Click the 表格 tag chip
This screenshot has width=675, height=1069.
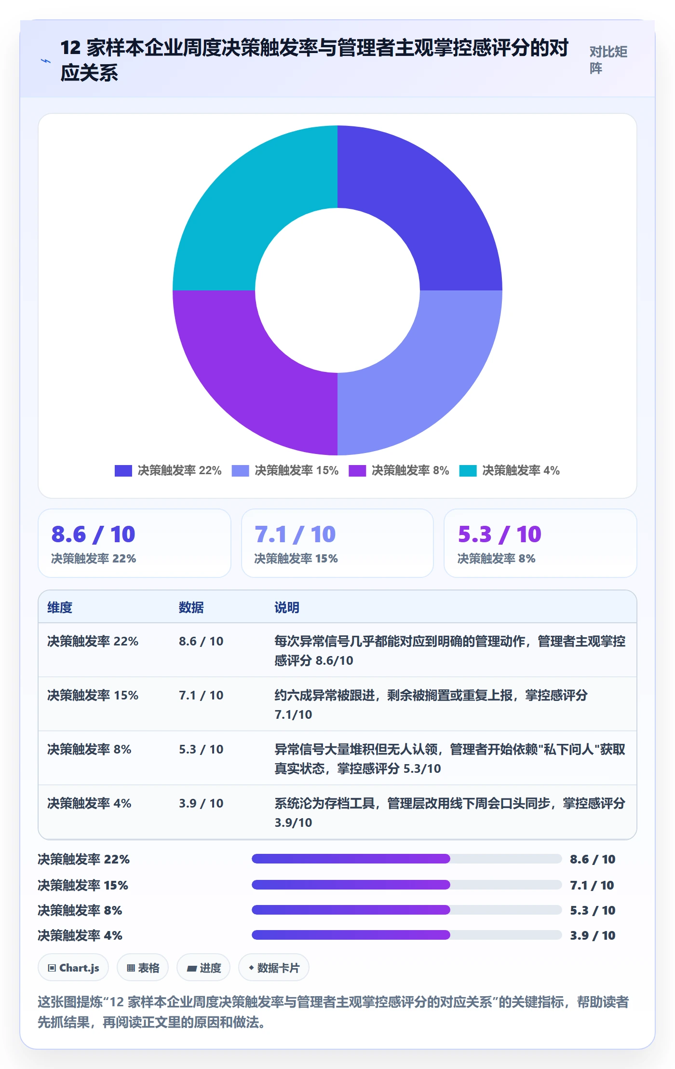pos(143,968)
